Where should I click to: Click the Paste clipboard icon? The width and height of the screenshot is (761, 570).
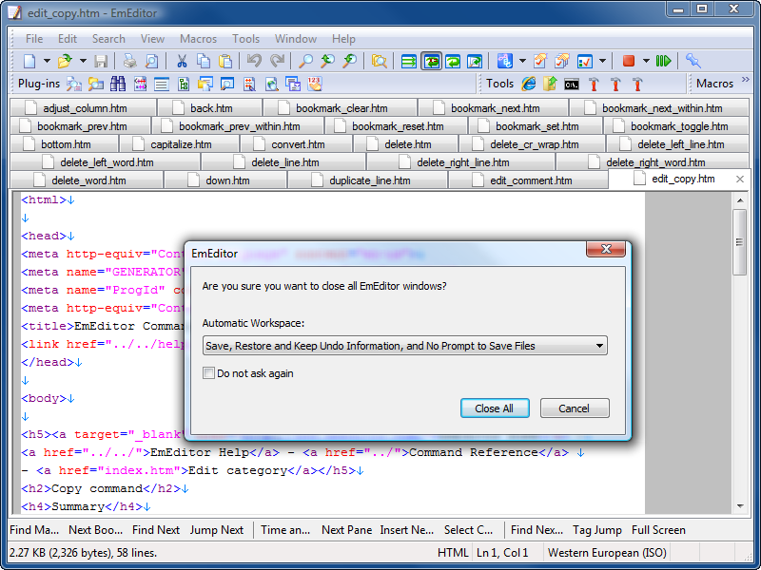tap(225, 61)
